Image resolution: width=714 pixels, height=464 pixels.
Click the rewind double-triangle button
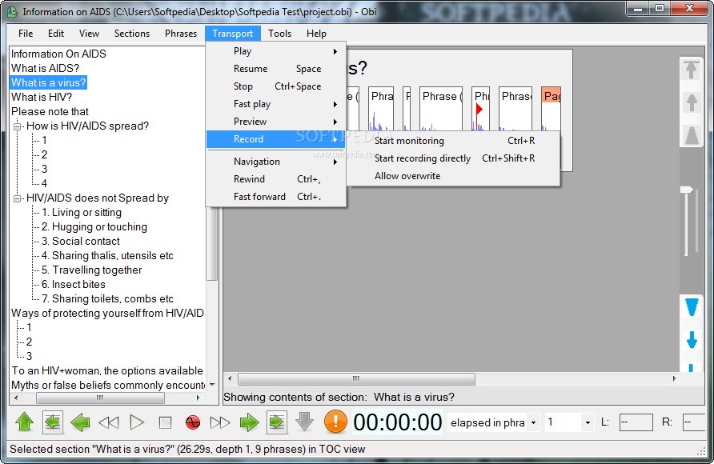(x=109, y=422)
